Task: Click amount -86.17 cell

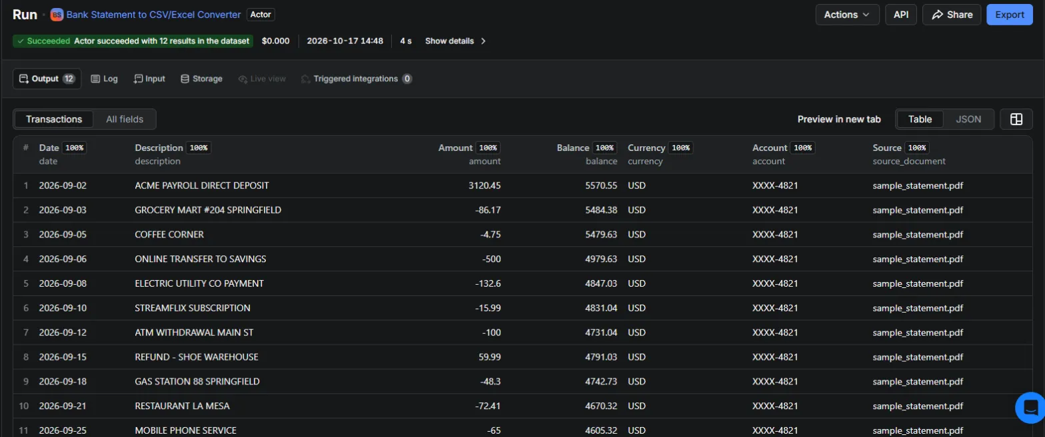Action: coord(489,210)
